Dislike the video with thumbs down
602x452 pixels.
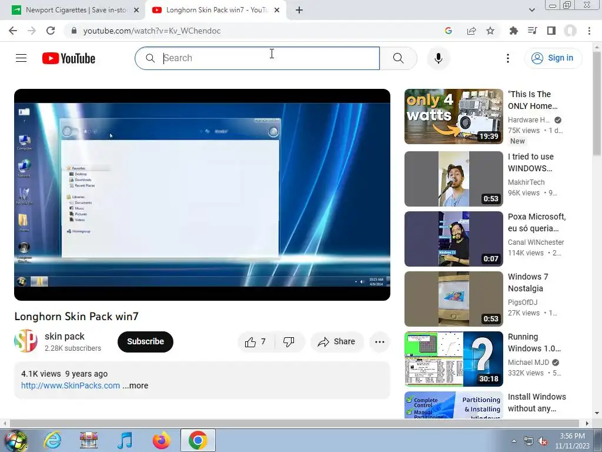coord(289,342)
